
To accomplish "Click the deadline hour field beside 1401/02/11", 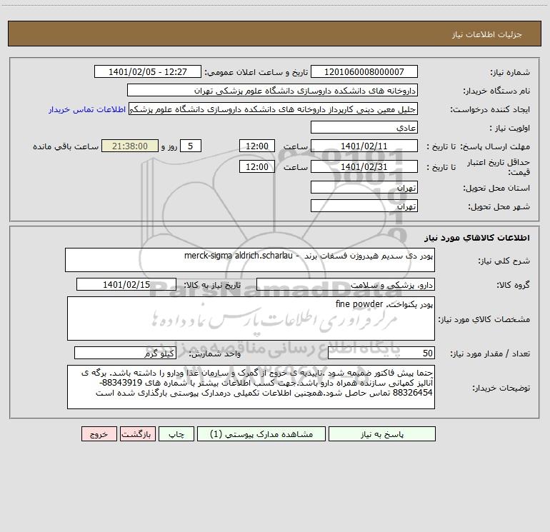I will click(x=256, y=146).
